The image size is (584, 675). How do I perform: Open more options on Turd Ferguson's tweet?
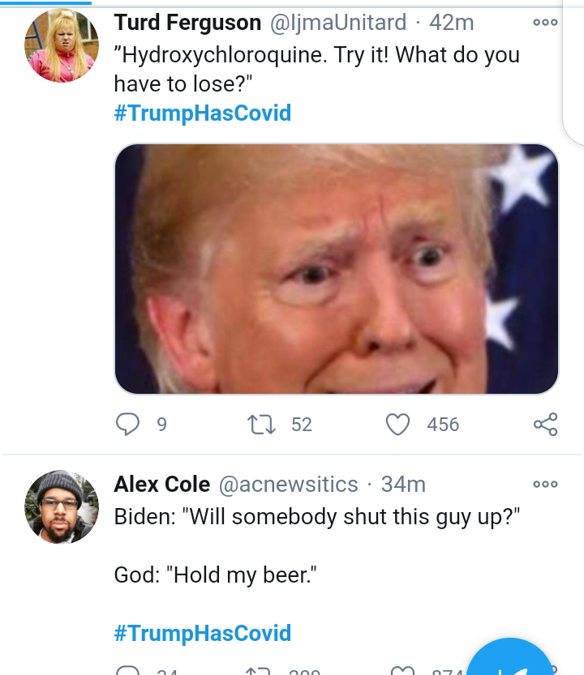point(545,23)
